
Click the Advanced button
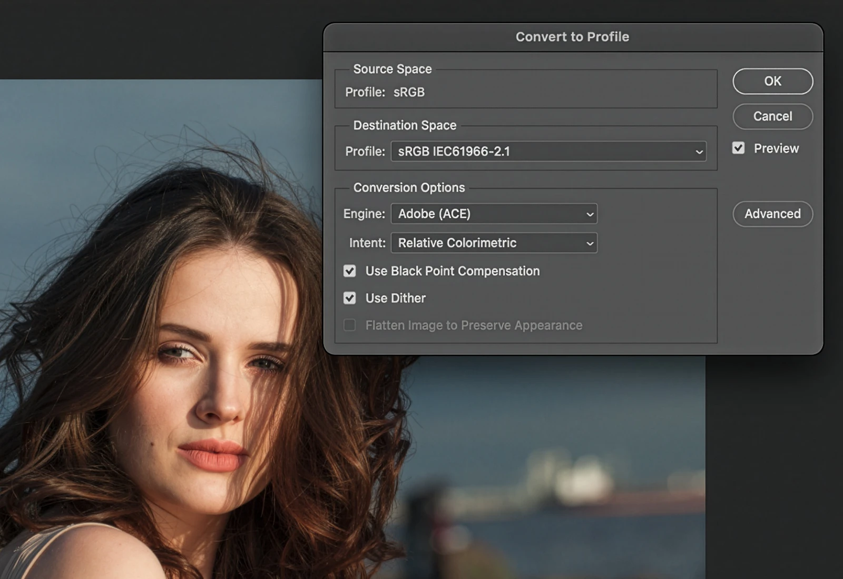(772, 214)
